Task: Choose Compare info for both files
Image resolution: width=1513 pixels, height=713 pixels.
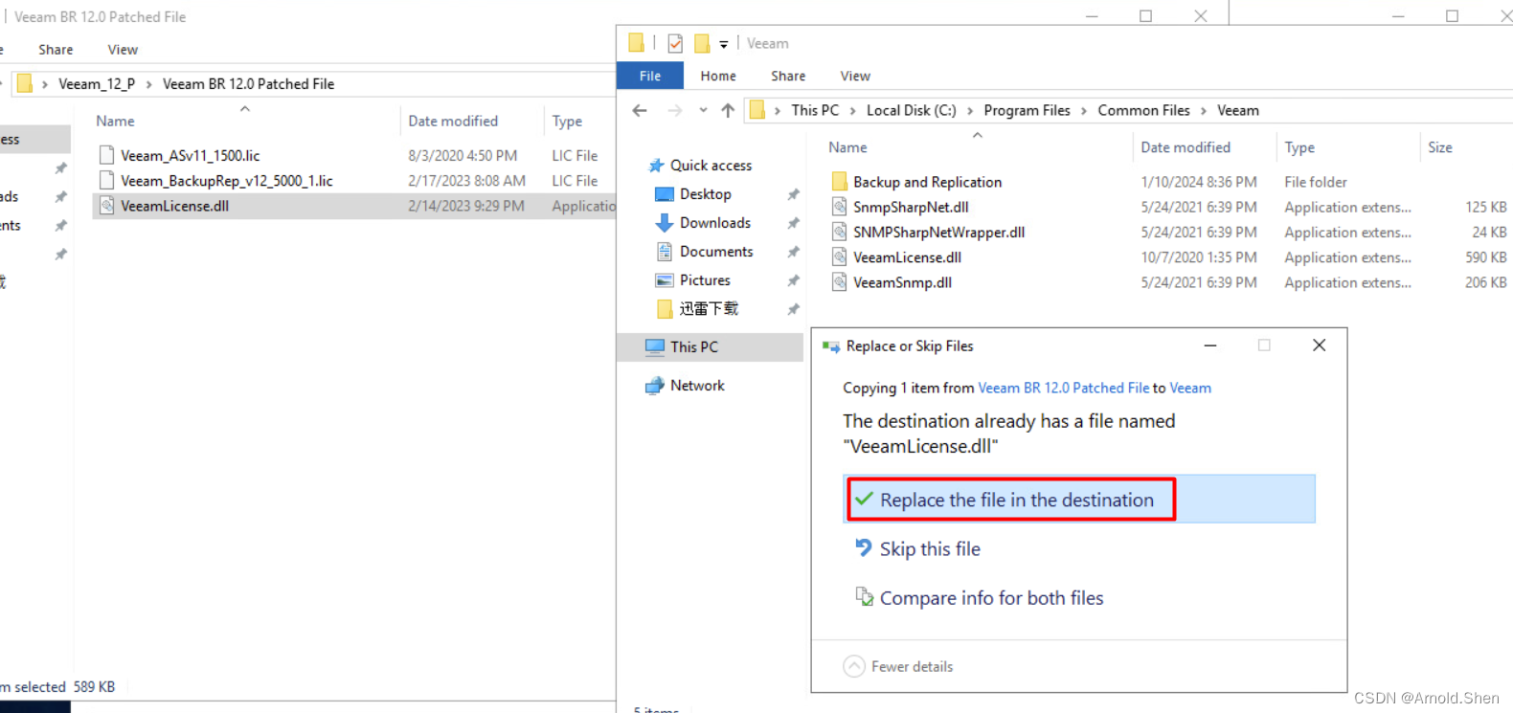Action: [x=991, y=598]
